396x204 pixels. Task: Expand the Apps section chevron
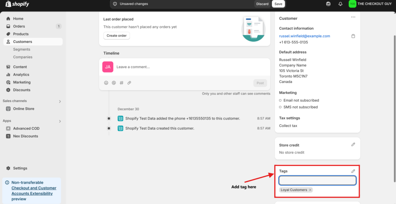click(x=60, y=121)
